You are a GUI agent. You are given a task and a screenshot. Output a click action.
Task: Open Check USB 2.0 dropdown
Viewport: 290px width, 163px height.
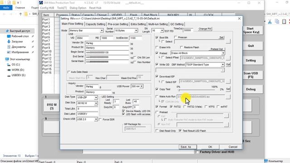tap(96, 120)
